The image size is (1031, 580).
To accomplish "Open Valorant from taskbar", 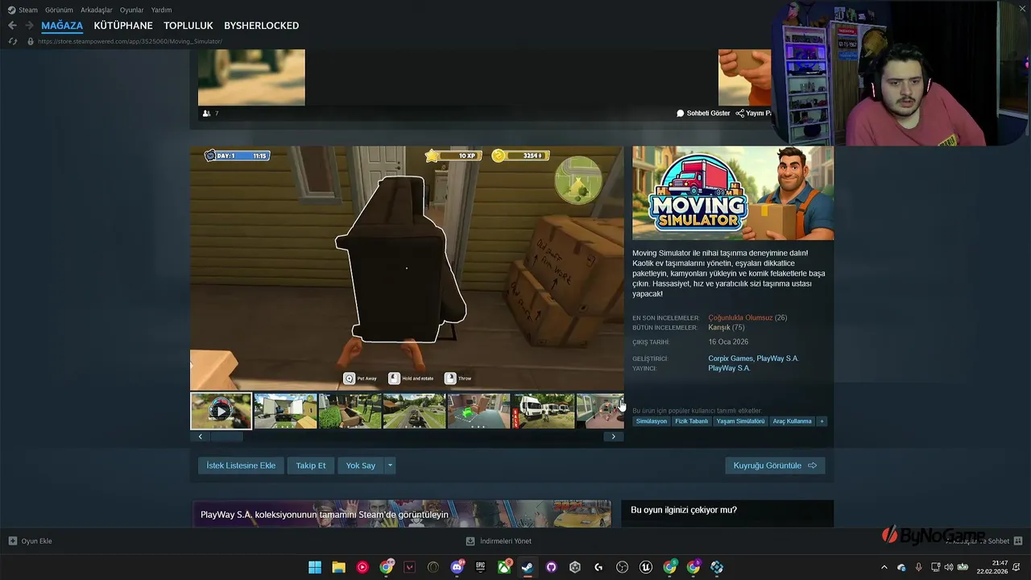I will pos(410,567).
